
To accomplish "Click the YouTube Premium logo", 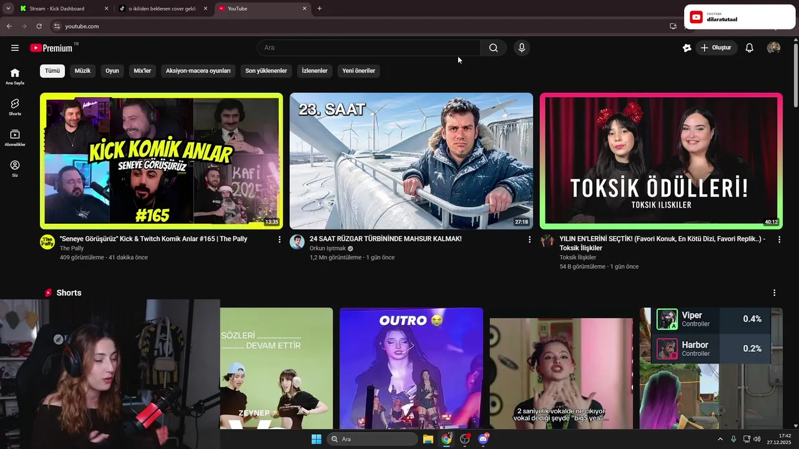I will [x=51, y=48].
